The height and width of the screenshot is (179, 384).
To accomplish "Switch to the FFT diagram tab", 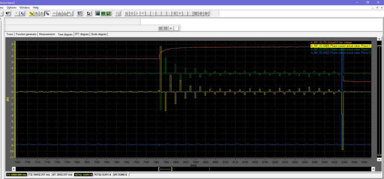I will click(x=82, y=34).
